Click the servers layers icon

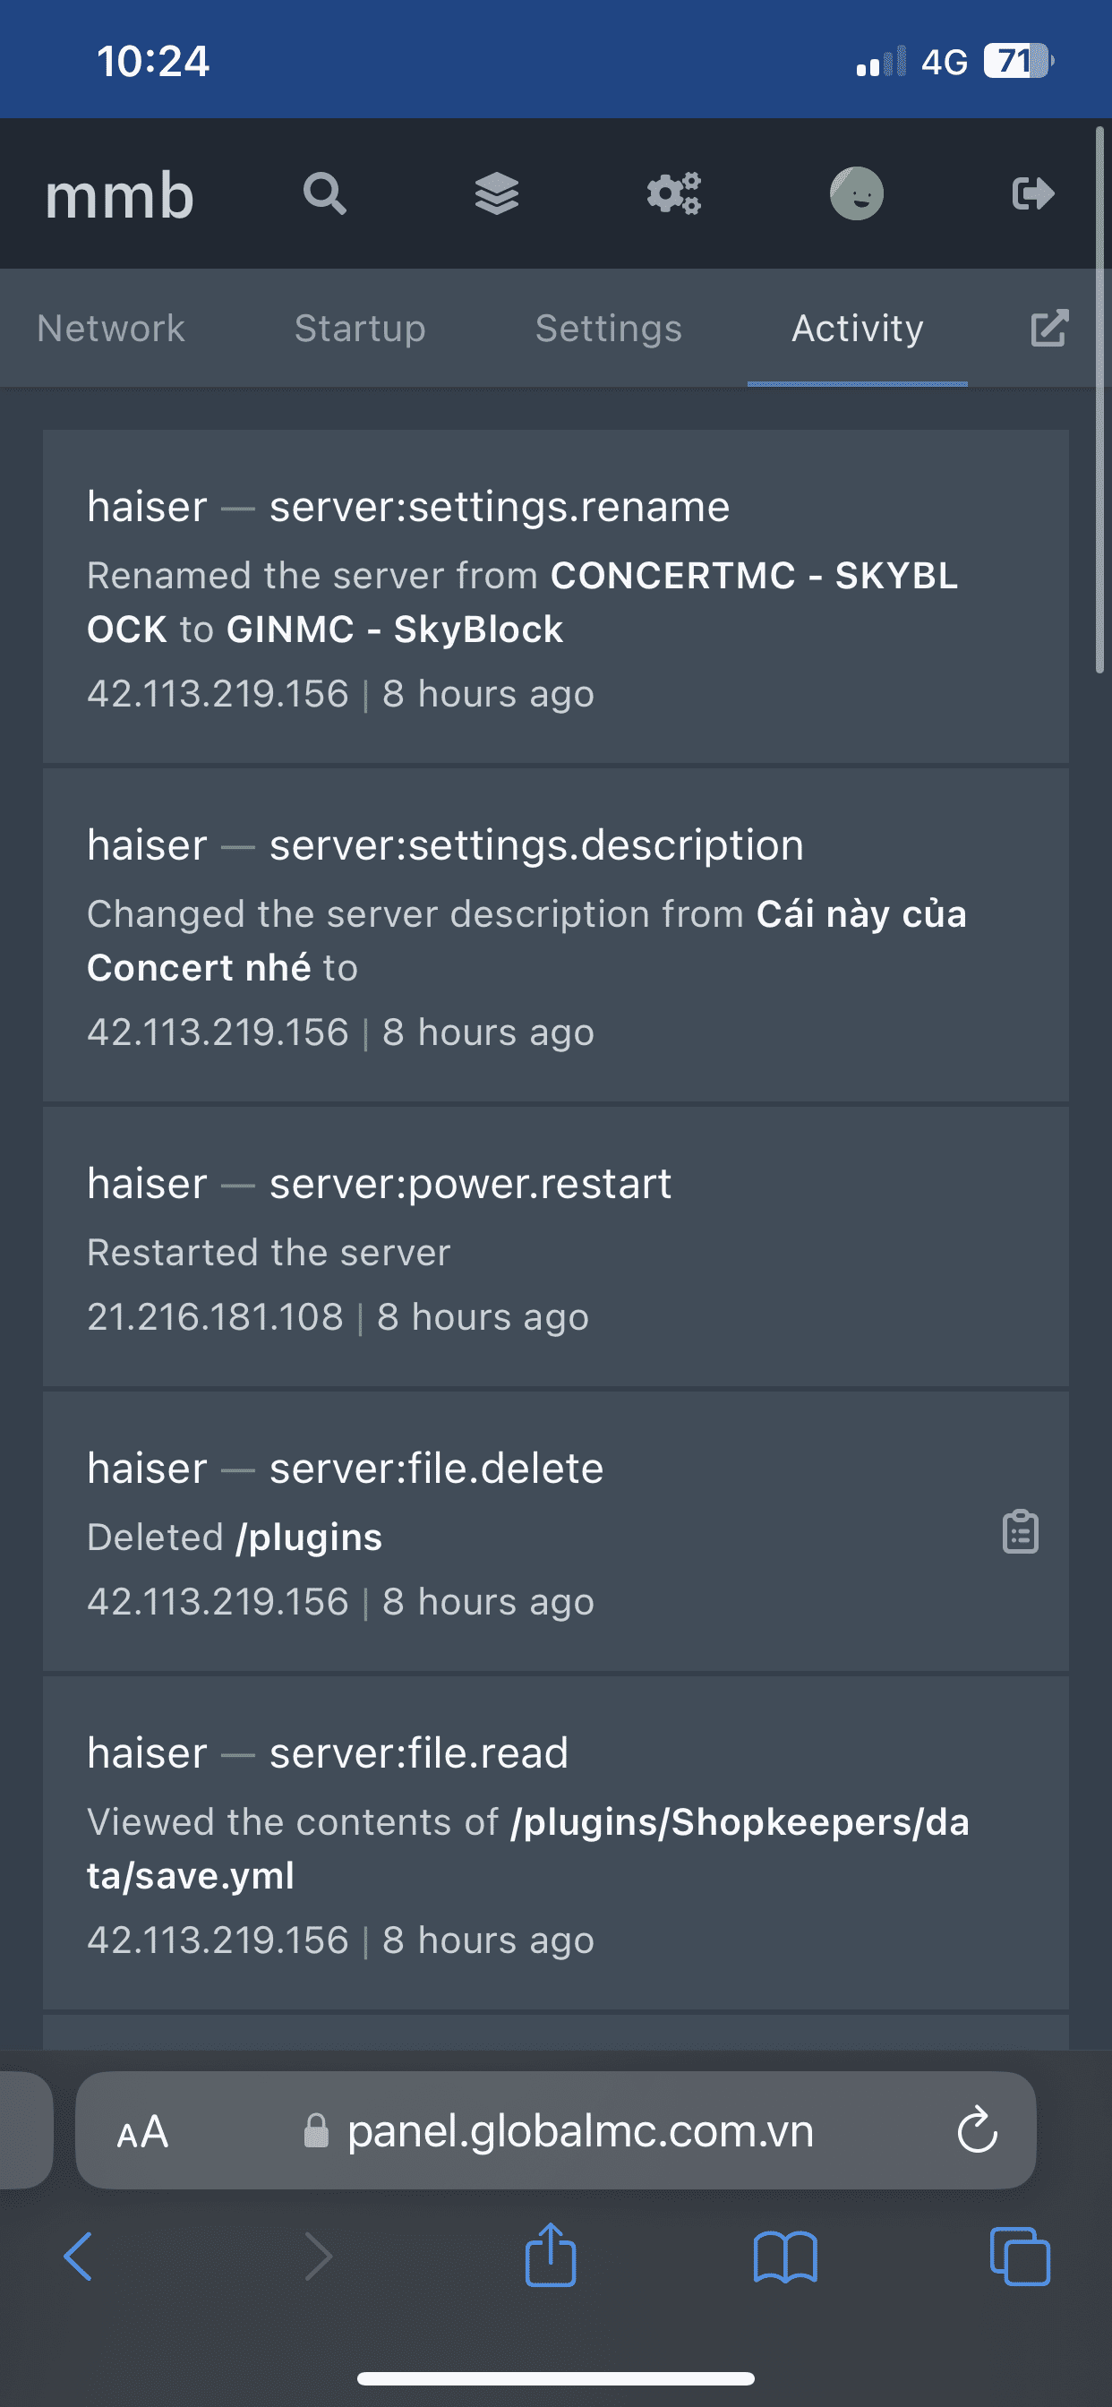[x=496, y=194]
